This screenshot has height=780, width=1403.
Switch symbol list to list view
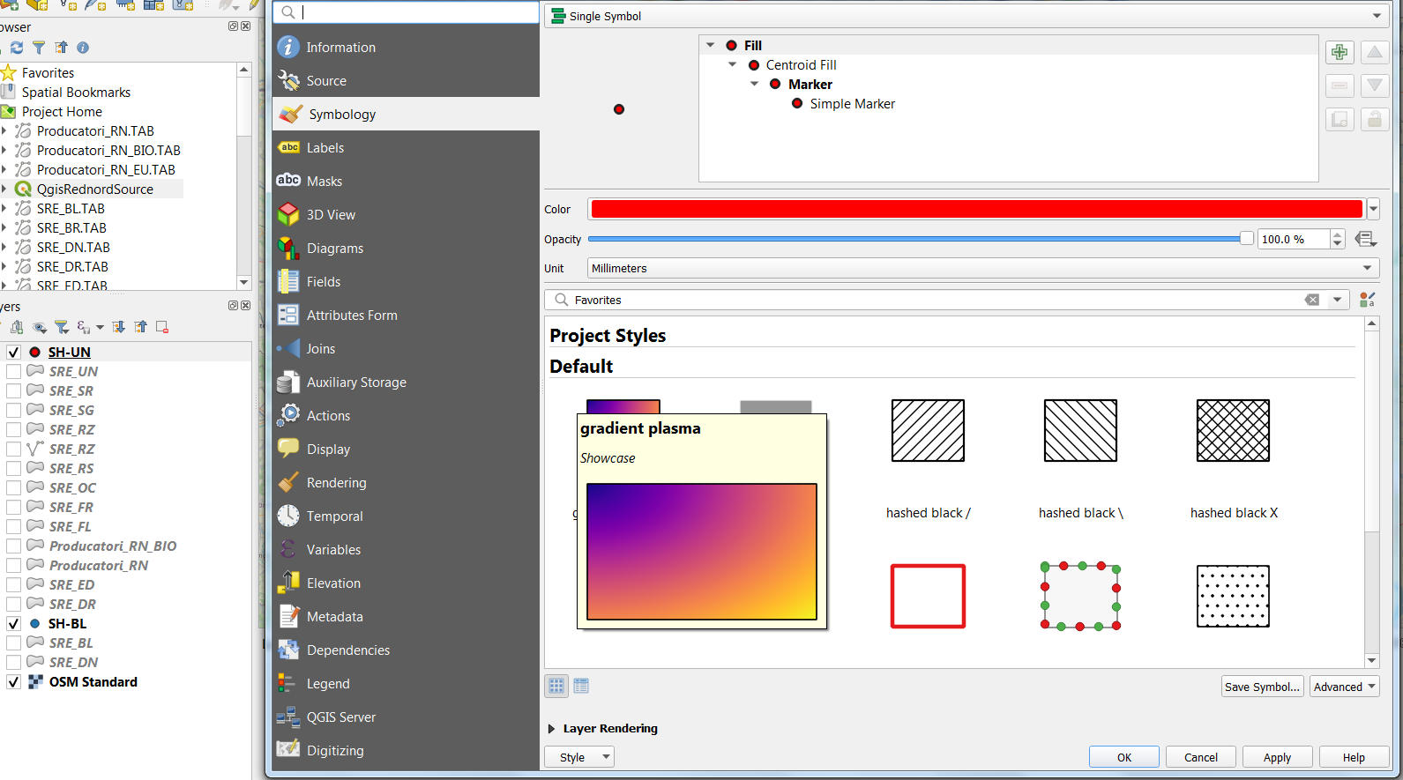(x=581, y=686)
